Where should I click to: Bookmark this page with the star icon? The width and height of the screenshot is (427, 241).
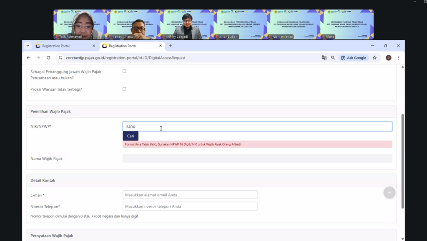375,58
